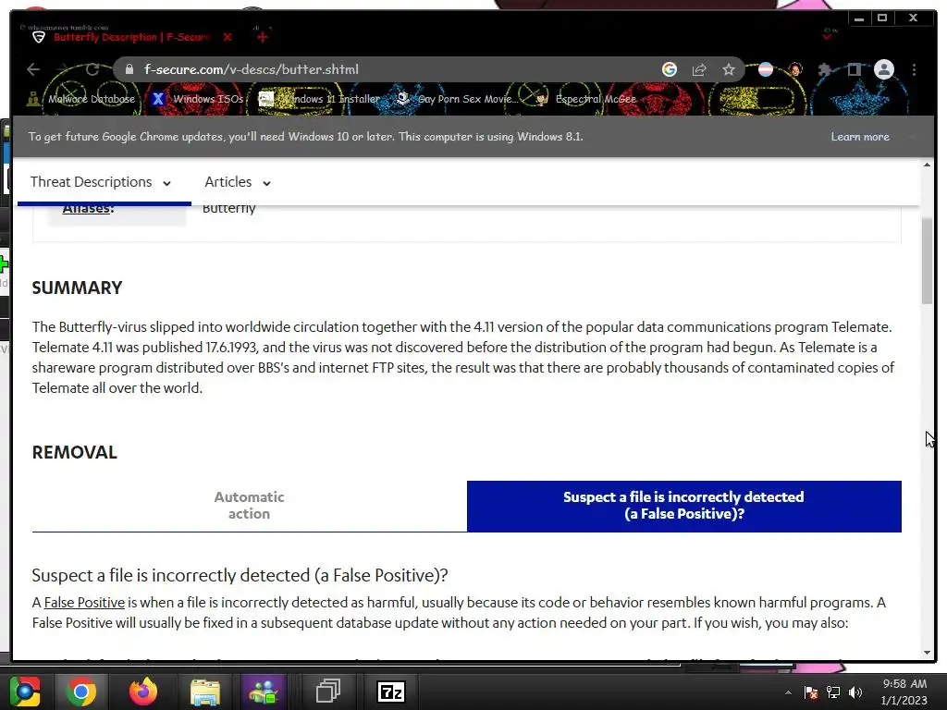Click the Start button on the taskbar
The width and height of the screenshot is (947, 710).
click(x=25, y=692)
